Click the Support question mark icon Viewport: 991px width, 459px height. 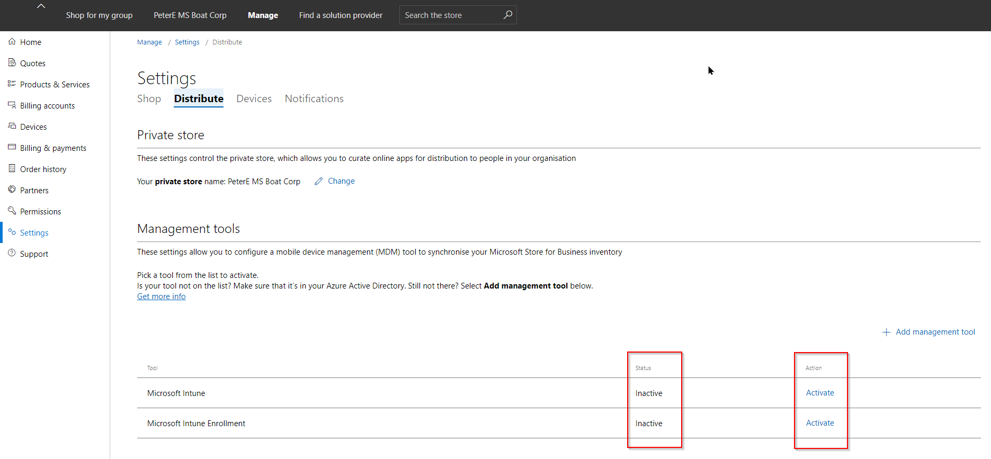tap(12, 253)
